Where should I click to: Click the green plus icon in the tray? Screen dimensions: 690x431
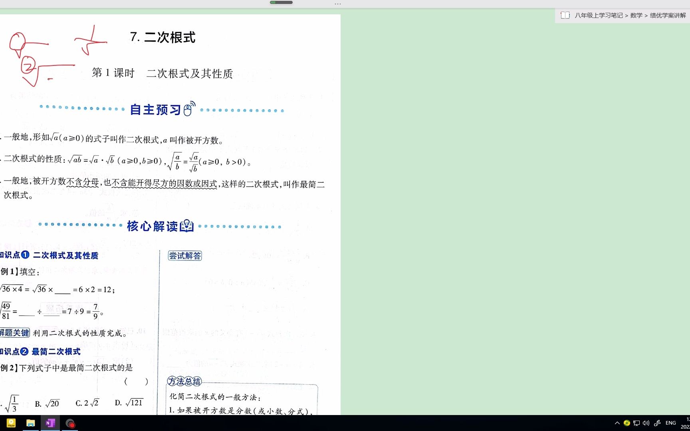(x=627, y=423)
